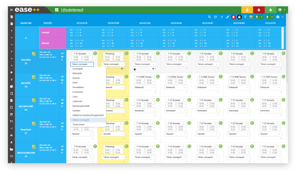Expand the arrow next to download button
The height and width of the screenshot is (173, 296).
tap(261, 17)
